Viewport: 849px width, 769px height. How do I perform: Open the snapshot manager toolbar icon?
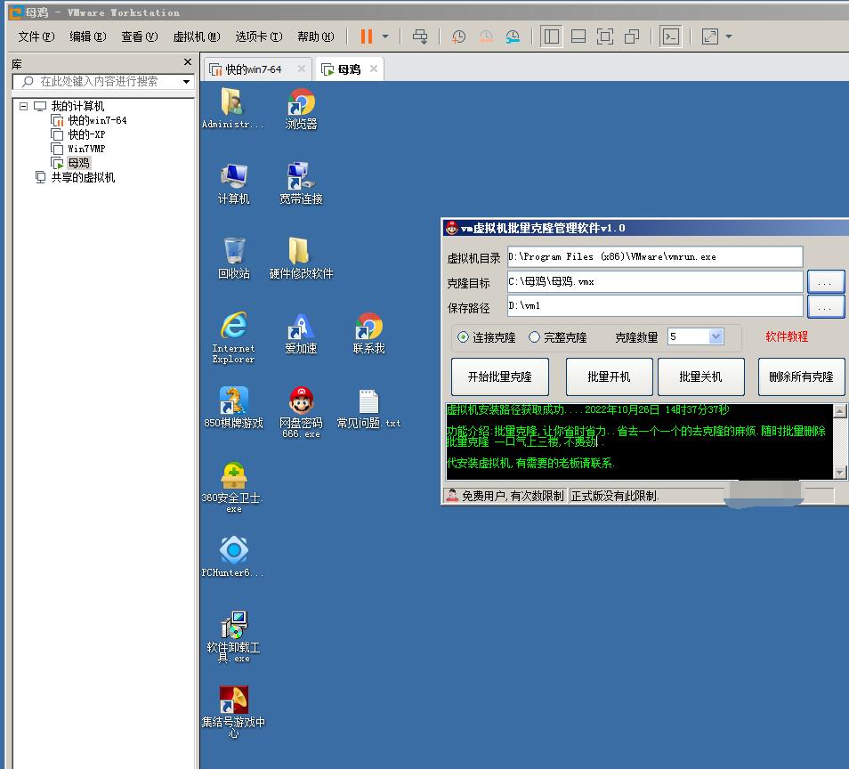pyautogui.click(x=513, y=36)
